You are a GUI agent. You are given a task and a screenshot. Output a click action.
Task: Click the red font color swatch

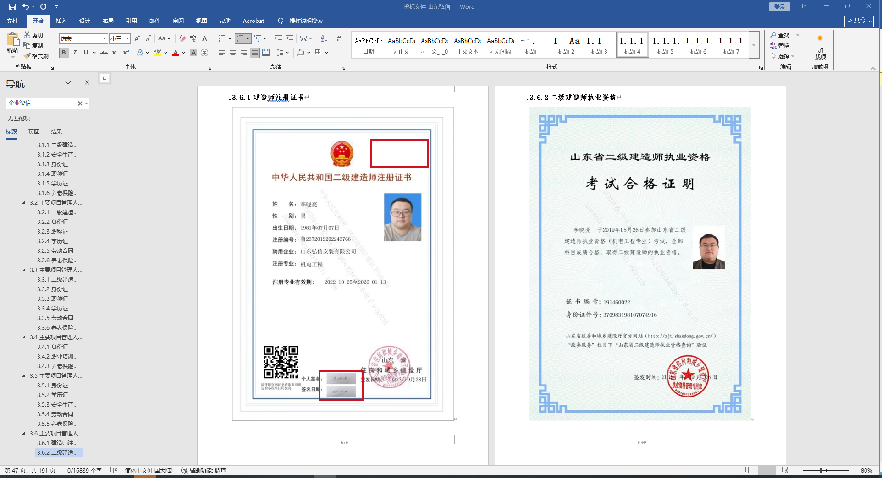tap(176, 53)
